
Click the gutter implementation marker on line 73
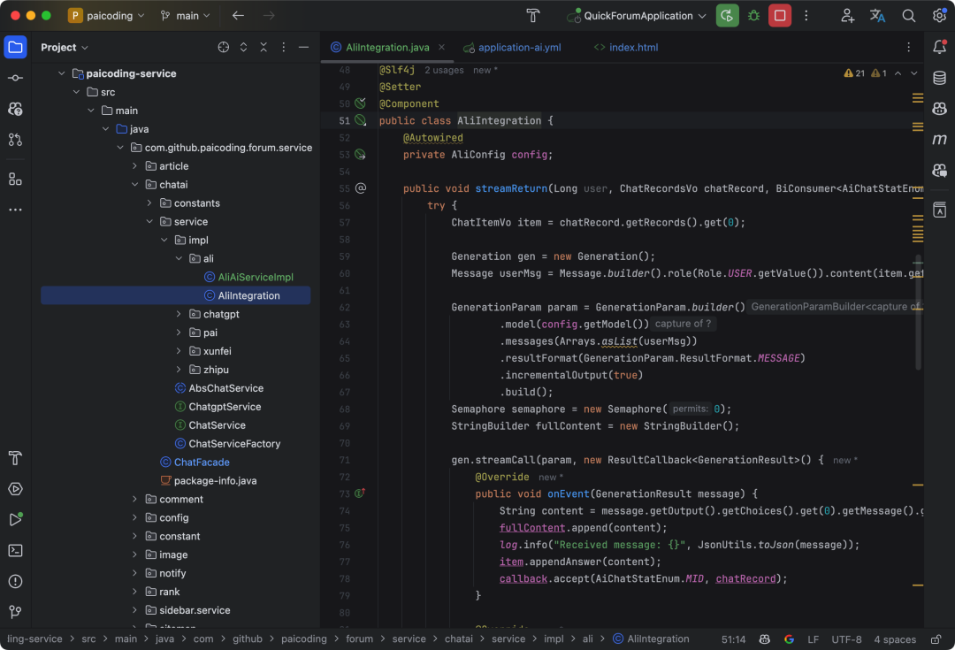click(x=360, y=493)
